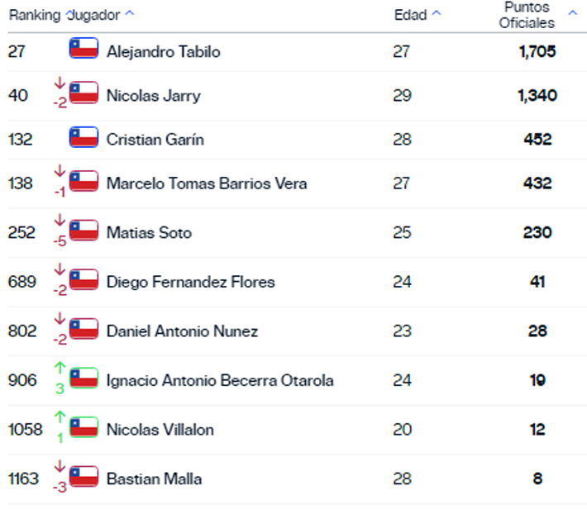Sort by Jugador column arrow

129,15
